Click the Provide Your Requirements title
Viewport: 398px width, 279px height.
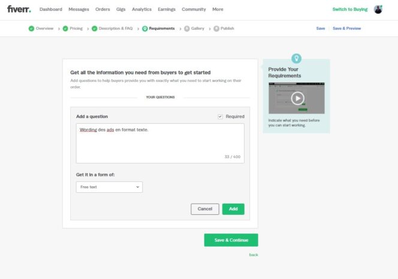pyautogui.click(x=285, y=72)
